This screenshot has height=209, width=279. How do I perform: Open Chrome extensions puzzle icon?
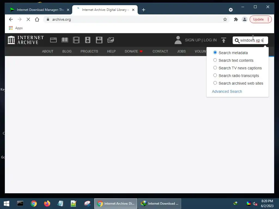pos(236,19)
